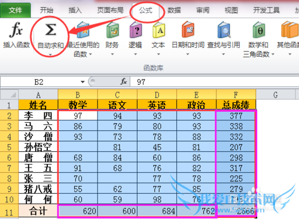
Task: Click the 总成绩 header cell
Action: 236,105
